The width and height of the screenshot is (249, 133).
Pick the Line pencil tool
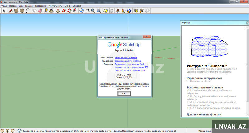pyautogui.click(x=10, y=11)
